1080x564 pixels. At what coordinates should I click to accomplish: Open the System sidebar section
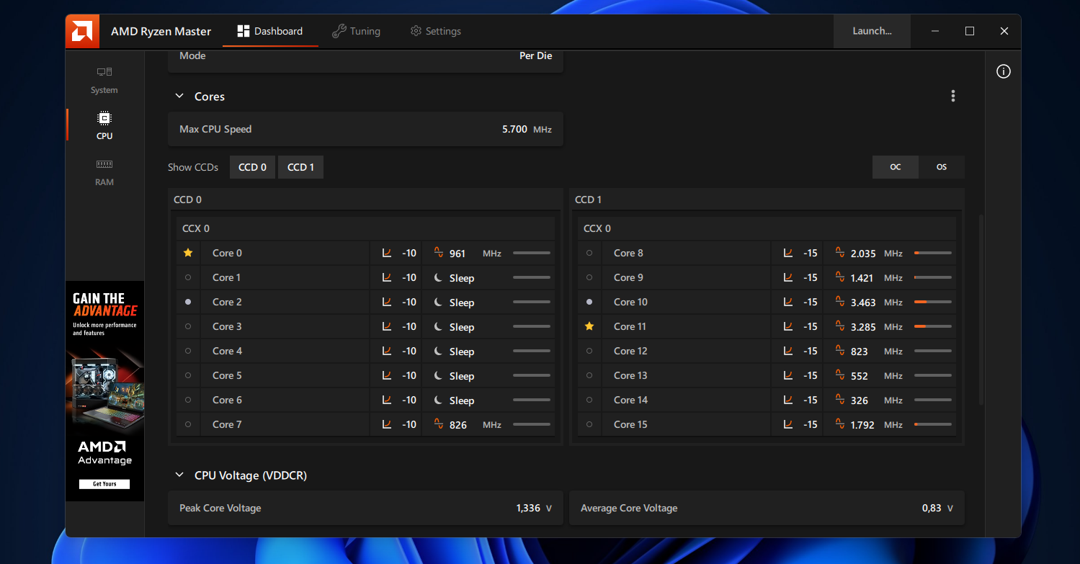(104, 80)
